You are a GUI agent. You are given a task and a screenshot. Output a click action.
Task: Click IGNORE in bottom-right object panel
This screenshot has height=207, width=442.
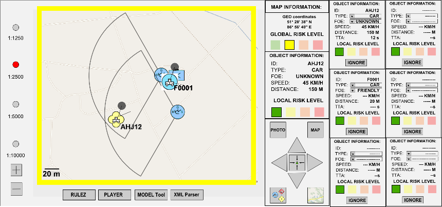click(412, 200)
